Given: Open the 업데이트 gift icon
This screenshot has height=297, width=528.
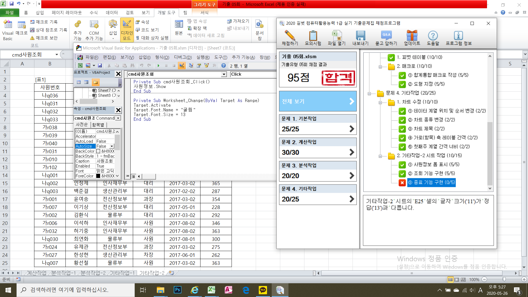Looking at the screenshot, I should 412,36.
